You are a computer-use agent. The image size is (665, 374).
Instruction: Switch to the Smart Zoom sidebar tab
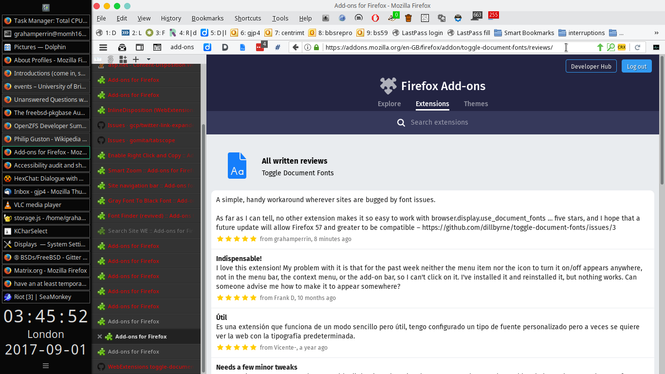[147, 170]
